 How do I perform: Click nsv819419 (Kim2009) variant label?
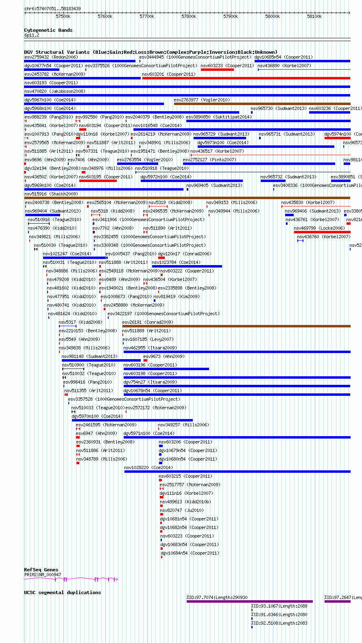point(177,296)
